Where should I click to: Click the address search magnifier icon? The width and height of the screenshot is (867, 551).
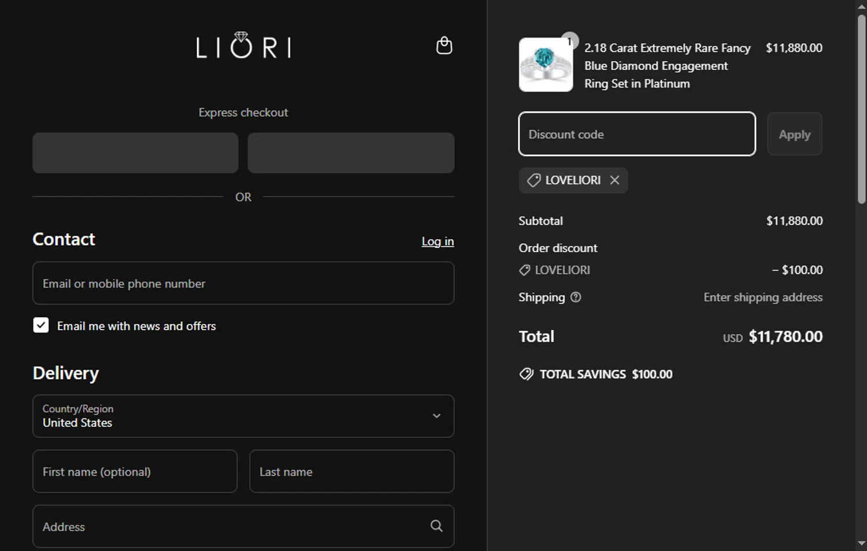point(436,526)
